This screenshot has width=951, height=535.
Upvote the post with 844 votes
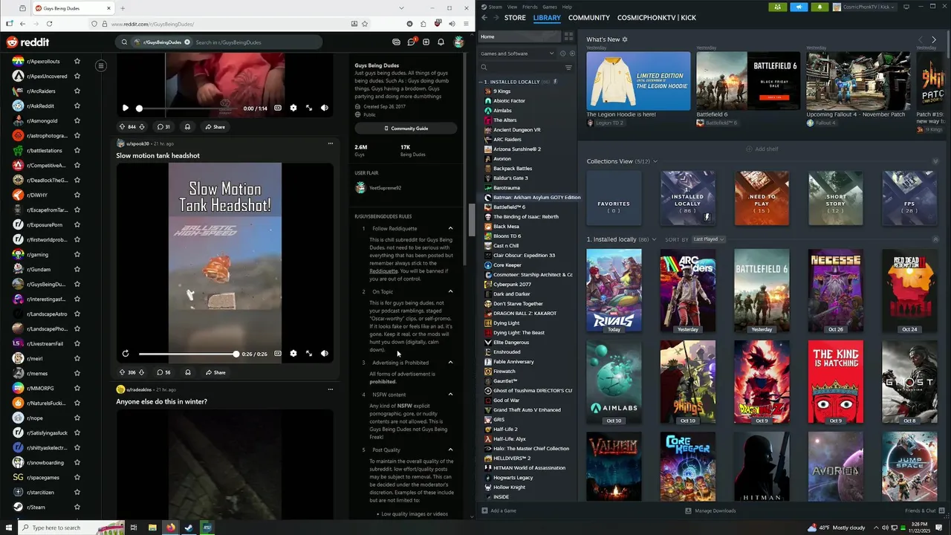pyautogui.click(x=123, y=127)
